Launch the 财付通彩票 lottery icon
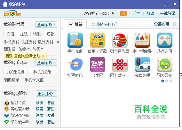 [x=120, y=40]
